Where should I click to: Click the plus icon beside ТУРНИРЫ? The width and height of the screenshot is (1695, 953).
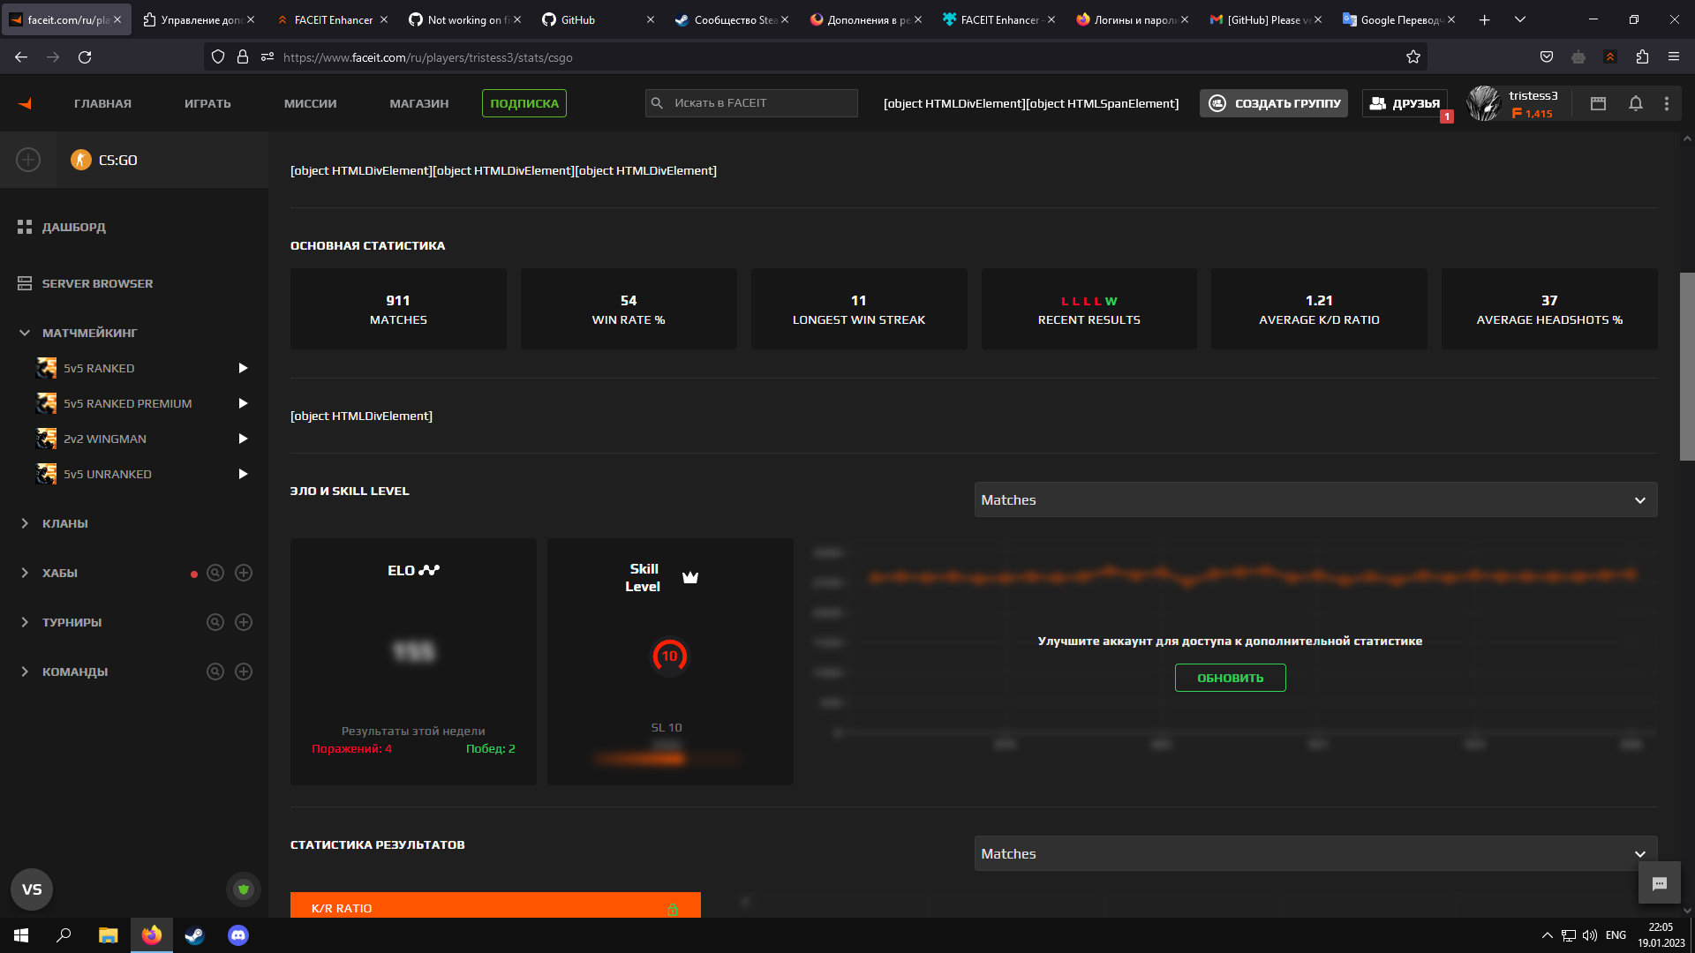pyautogui.click(x=244, y=622)
